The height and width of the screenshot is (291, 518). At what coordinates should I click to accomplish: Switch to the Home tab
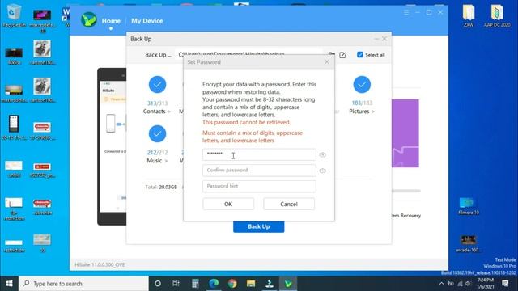(111, 21)
